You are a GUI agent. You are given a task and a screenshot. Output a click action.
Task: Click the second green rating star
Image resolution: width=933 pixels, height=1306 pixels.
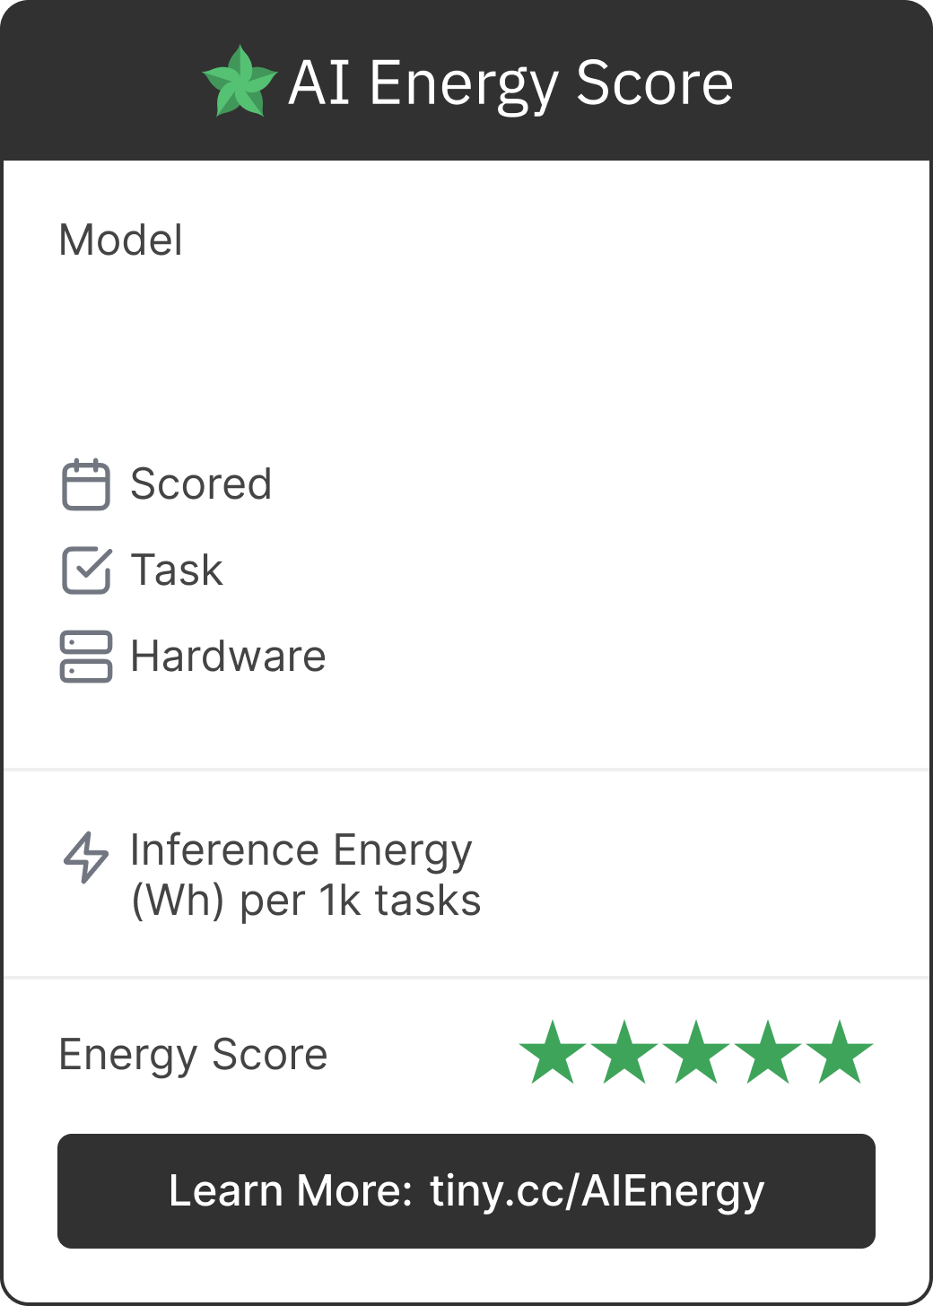pos(624,1053)
